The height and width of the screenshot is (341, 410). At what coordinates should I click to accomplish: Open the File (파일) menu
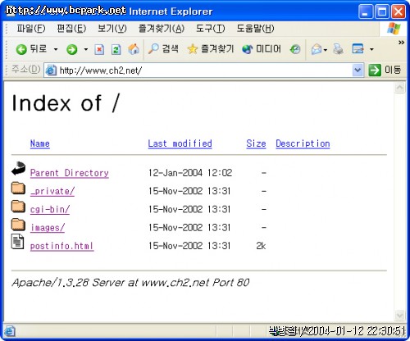coord(31,29)
